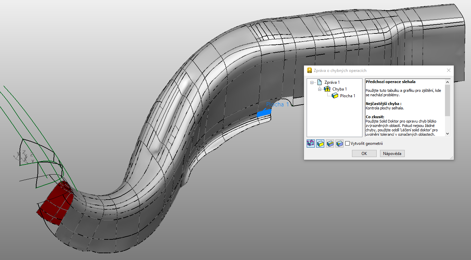This screenshot has height=260, width=471.
Task: Click the scroll-down arrow of the description pane
Action: 447,133
